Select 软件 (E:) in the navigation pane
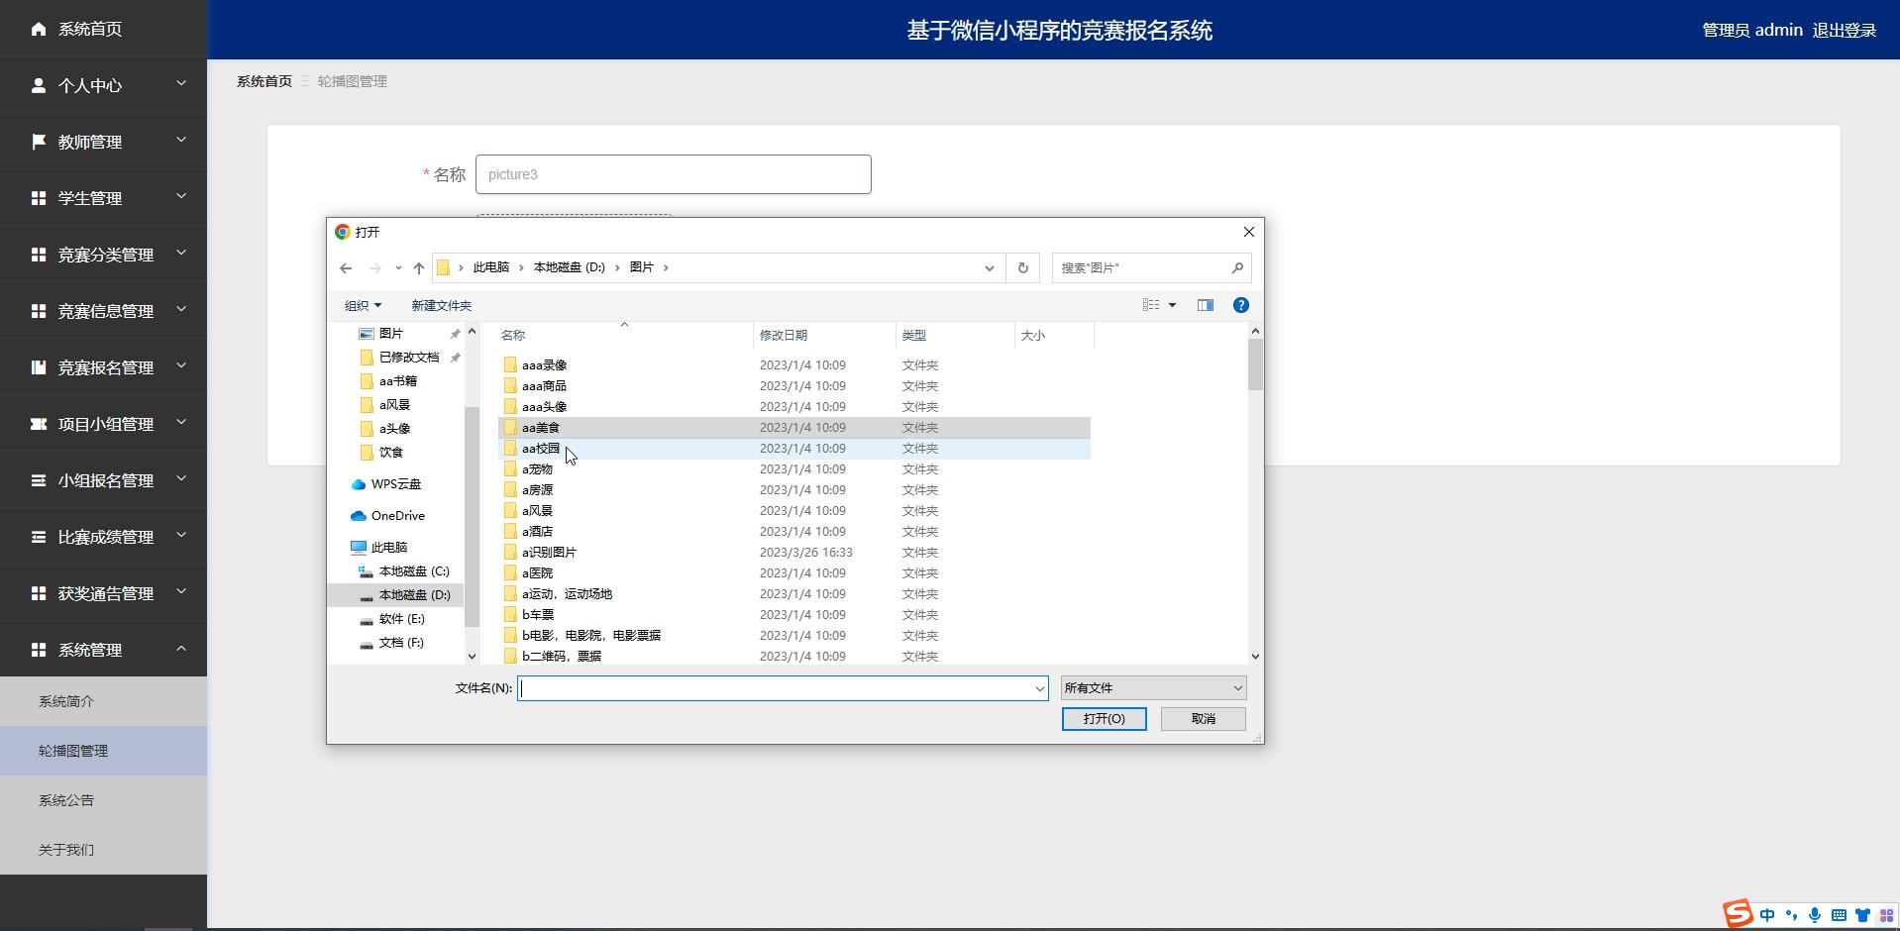This screenshot has width=1900, height=931. [x=401, y=619]
